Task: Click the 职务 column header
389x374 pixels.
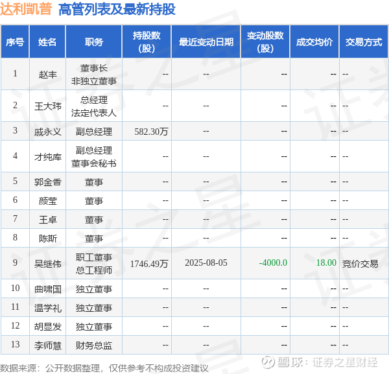Action: (x=94, y=41)
